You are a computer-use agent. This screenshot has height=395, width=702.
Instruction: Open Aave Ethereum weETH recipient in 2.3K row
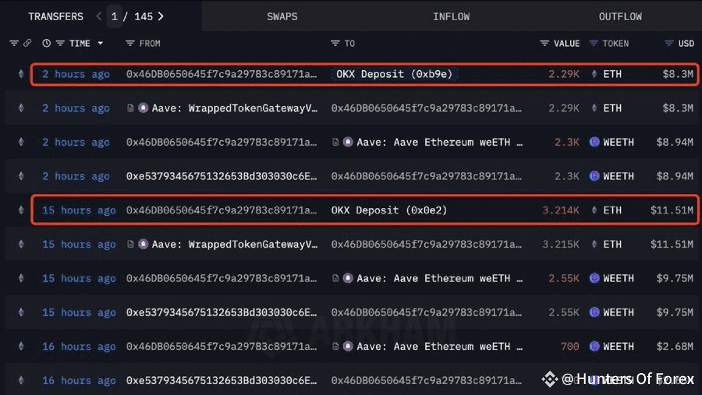(440, 142)
